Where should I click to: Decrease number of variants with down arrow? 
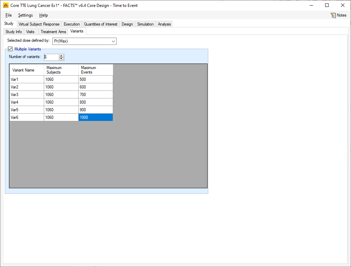61,59
